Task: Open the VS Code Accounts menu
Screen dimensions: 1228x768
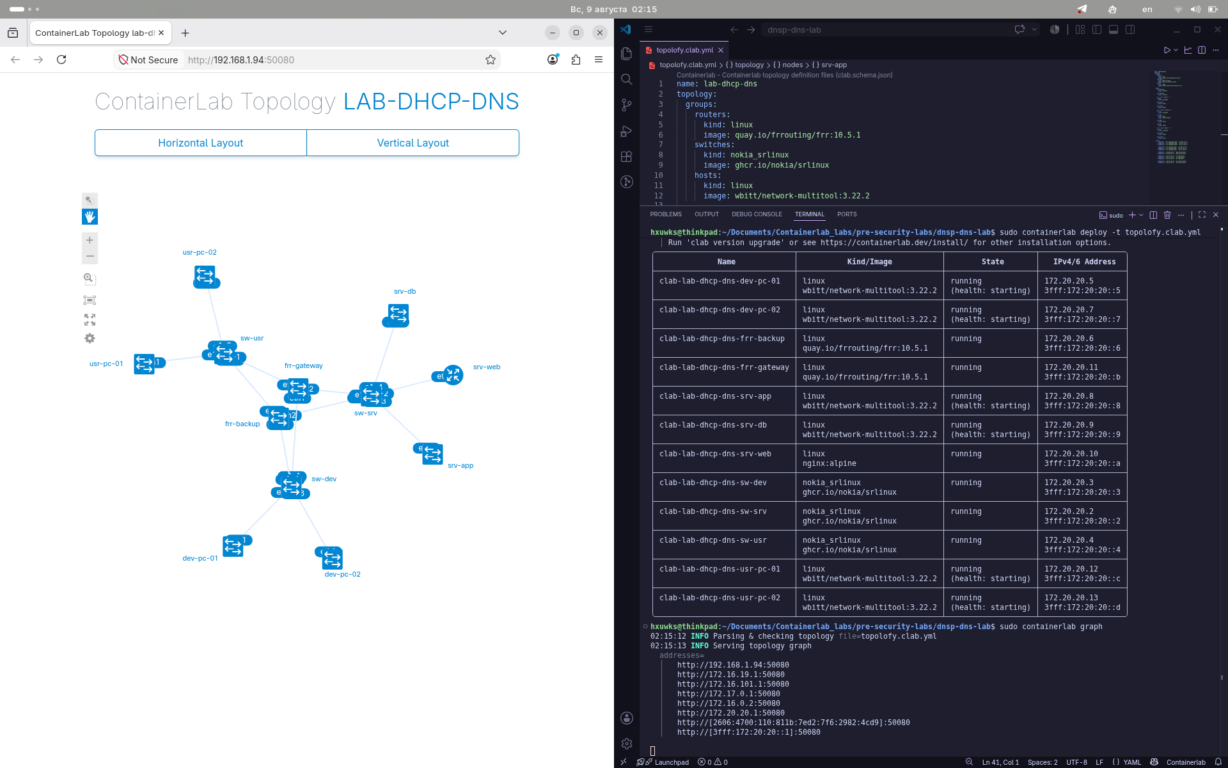Action: (x=627, y=718)
